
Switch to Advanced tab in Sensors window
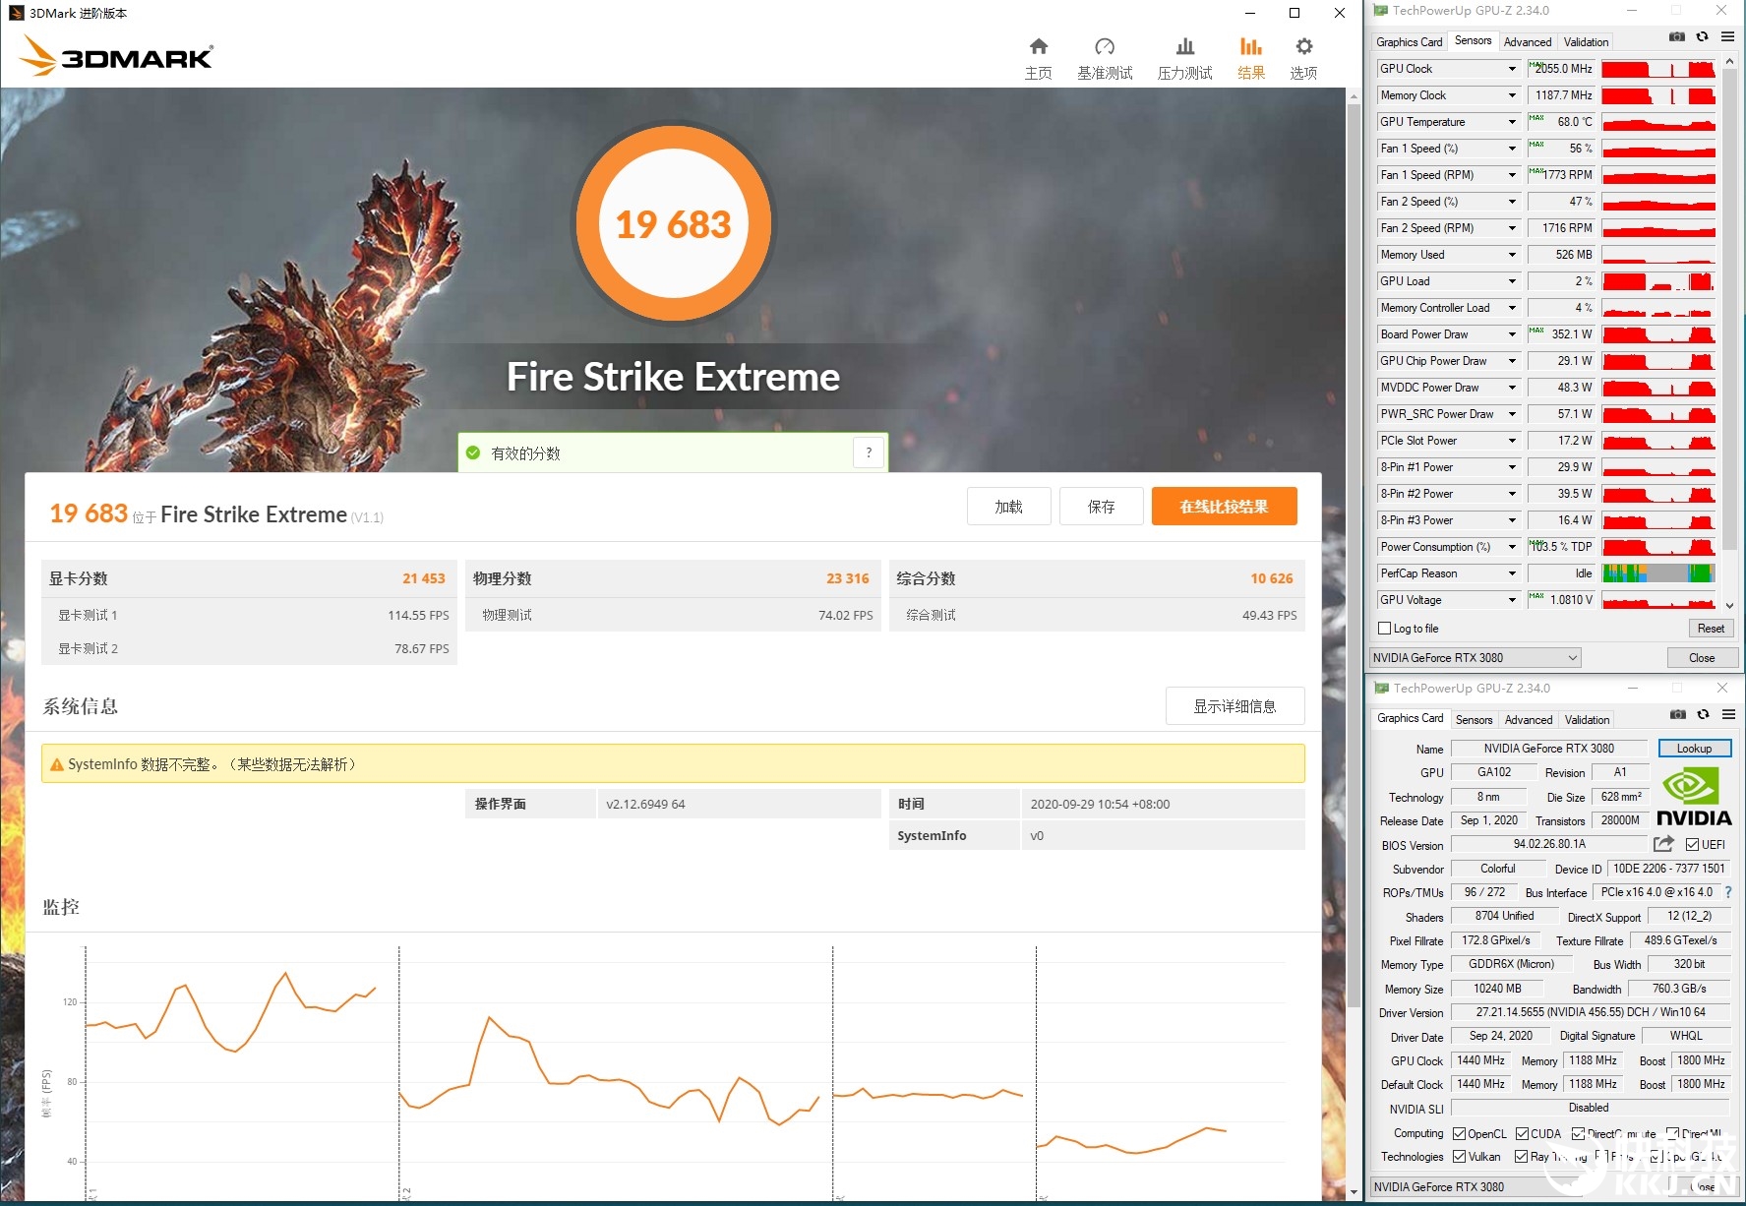pos(1527,42)
